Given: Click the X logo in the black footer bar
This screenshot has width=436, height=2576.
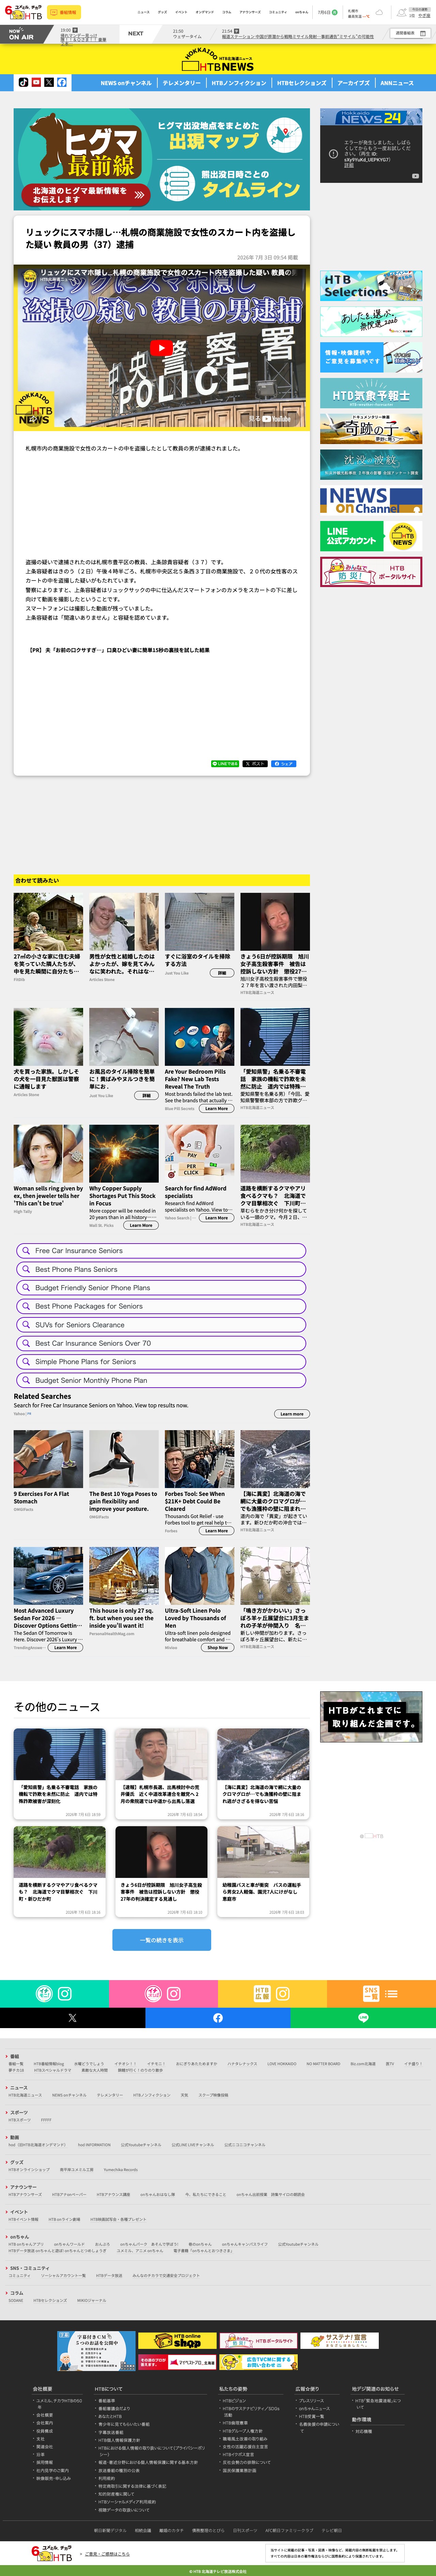Looking at the screenshot, I should 72,2018.
